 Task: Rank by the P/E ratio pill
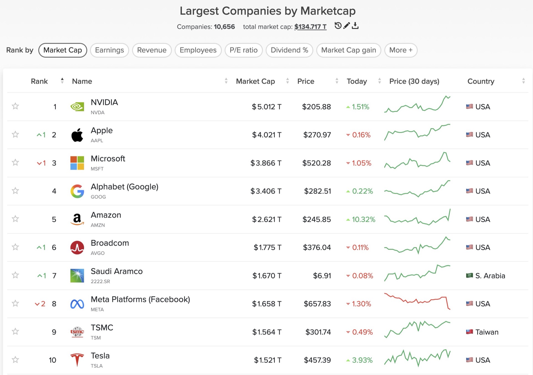pos(243,50)
